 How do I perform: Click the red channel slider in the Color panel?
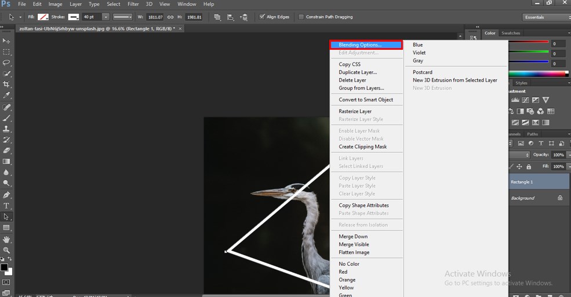(x=529, y=42)
